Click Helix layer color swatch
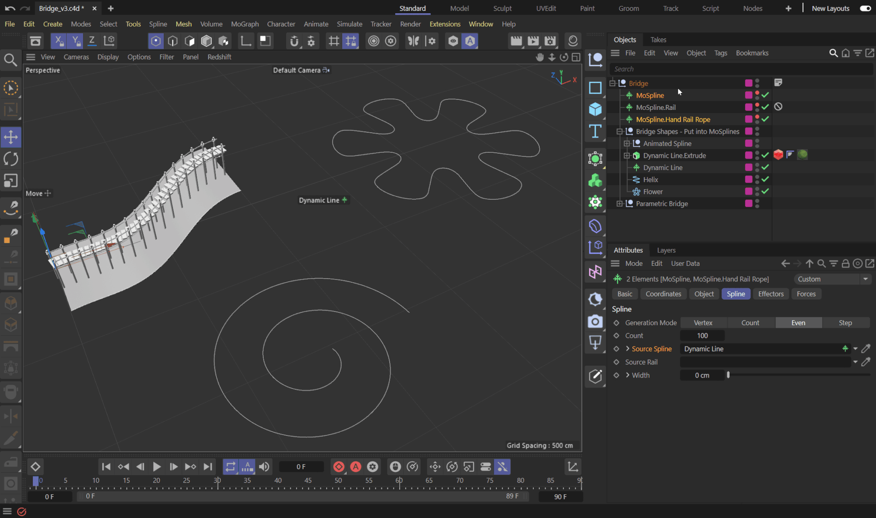 pyautogui.click(x=749, y=180)
